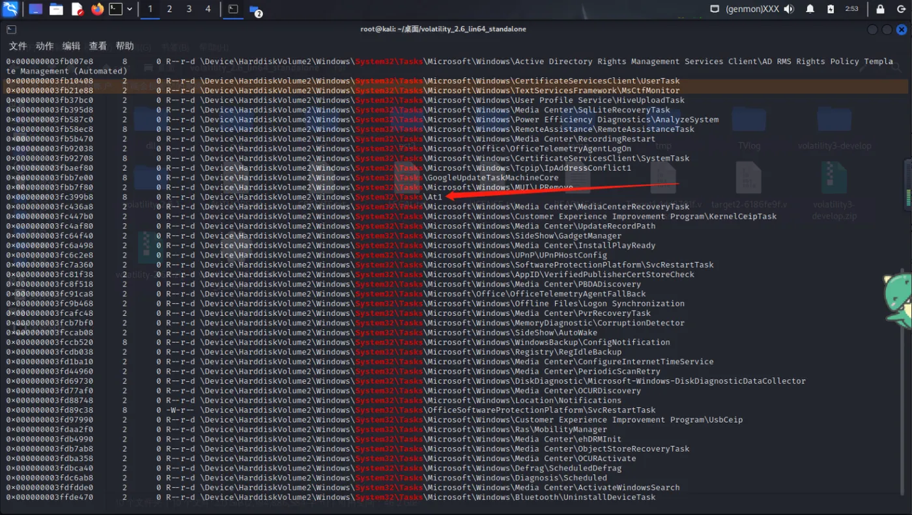The width and height of the screenshot is (912, 515).
Task: Switch to workspace 2
Action: tap(170, 9)
